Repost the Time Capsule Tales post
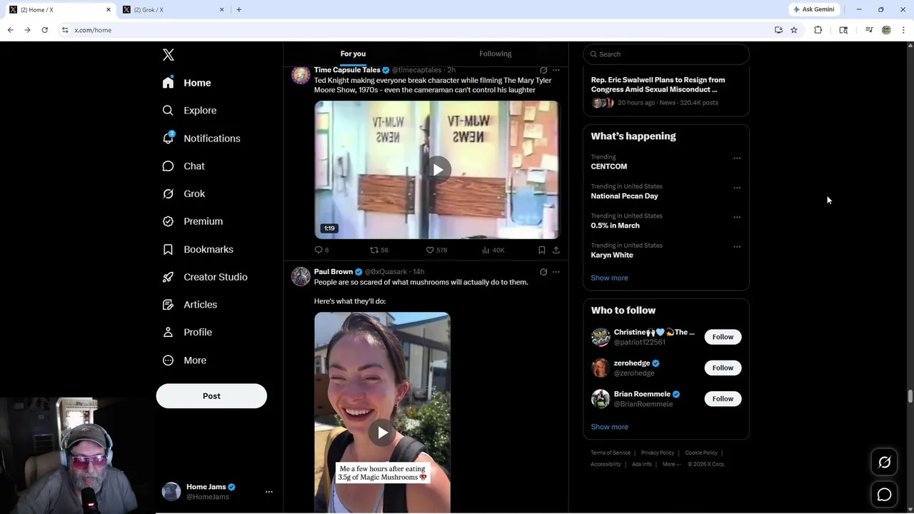This screenshot has width=914, height=514. tap(379, 250)
